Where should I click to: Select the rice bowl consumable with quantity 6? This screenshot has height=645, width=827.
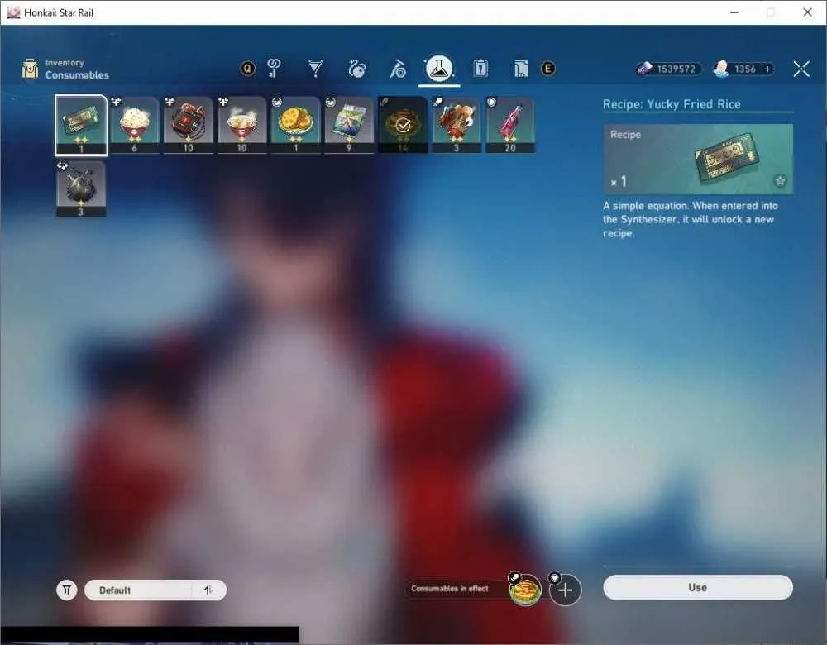(x=135, y=126)
